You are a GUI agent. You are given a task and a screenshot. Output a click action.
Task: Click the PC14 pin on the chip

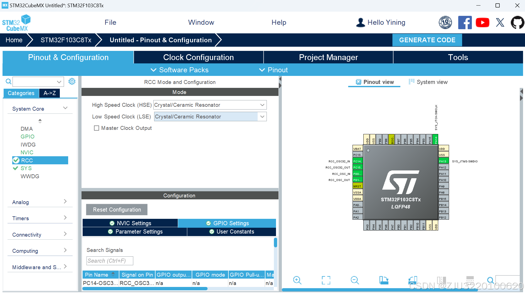click(358, 161)
